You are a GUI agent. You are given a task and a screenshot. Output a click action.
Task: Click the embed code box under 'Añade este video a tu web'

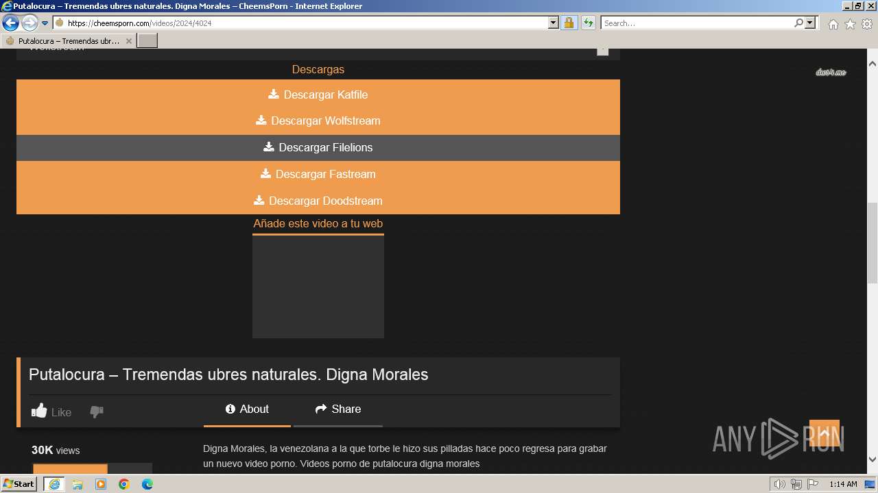tap(318, 287)
